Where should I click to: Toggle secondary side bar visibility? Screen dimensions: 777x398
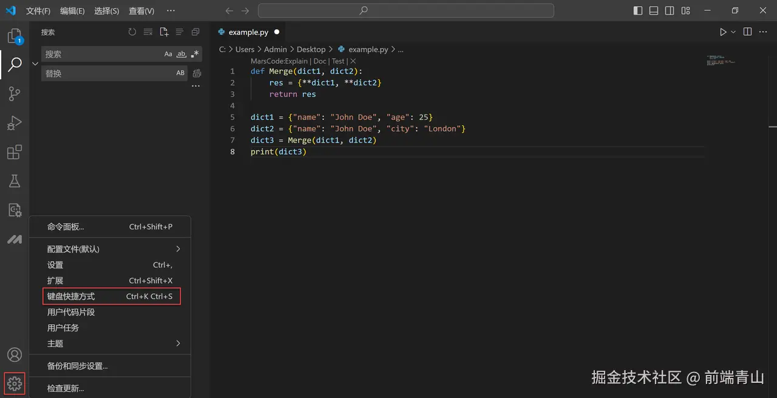(x=670, y=11)
